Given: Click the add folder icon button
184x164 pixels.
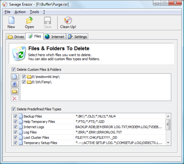Looking at the screenshot, I should pyautogui.click(x=15, y=91).
